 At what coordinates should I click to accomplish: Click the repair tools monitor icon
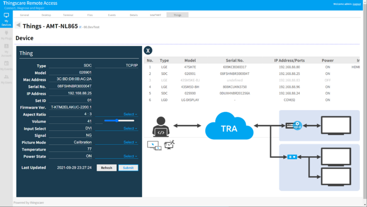point(169,145)
